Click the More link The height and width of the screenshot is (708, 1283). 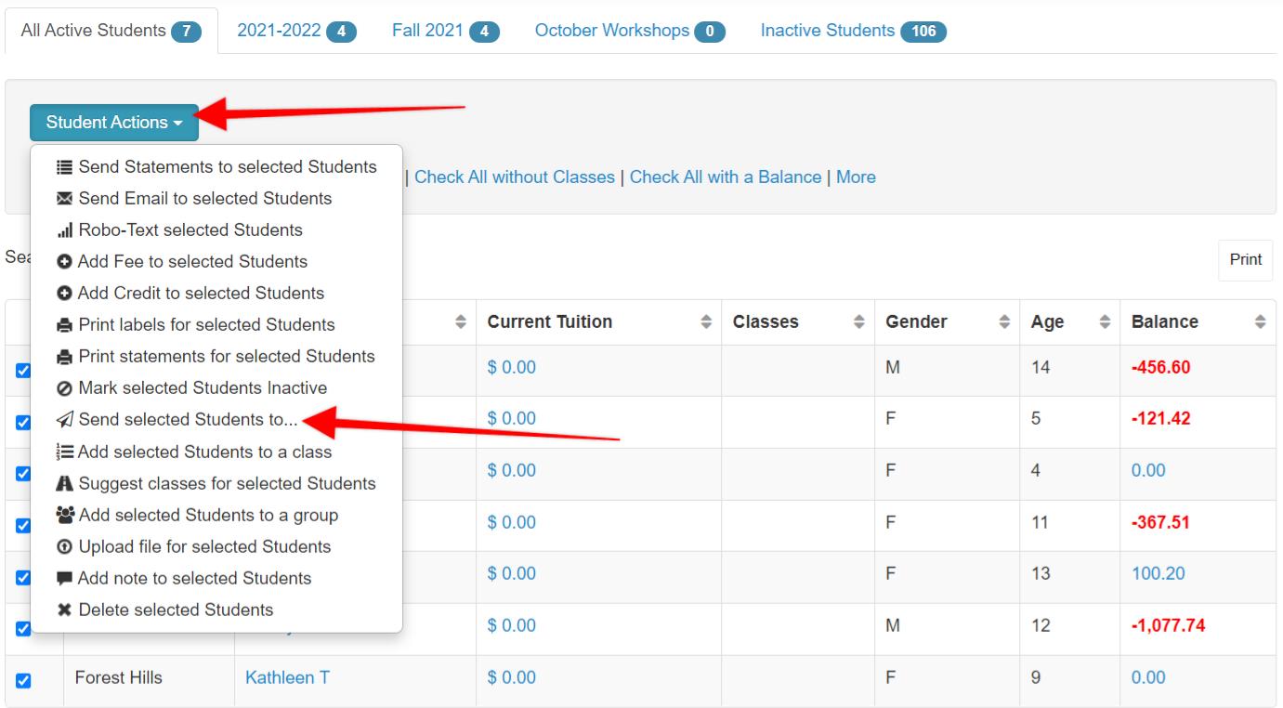[x=856, y=177]
